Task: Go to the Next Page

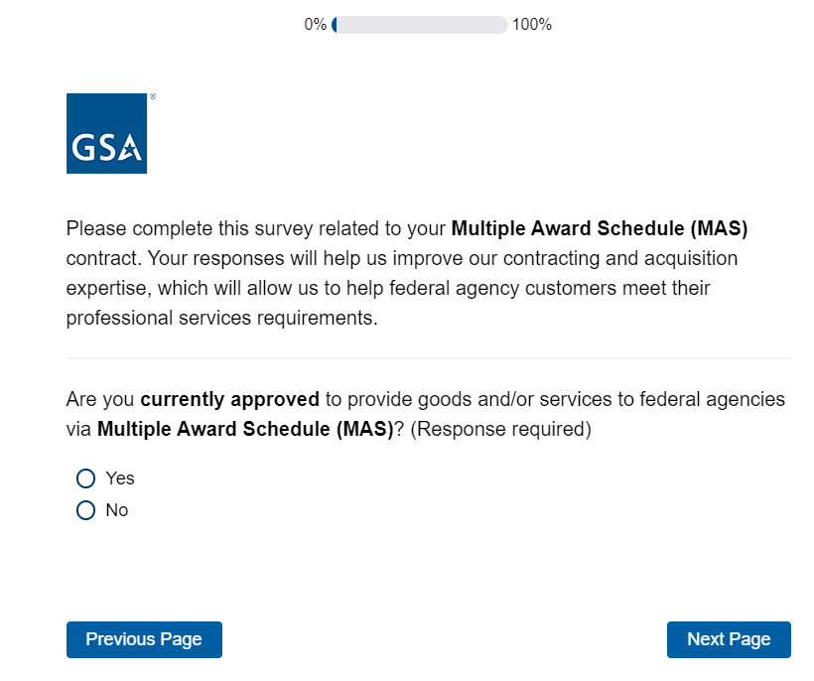Action: pyautogui.click(x=729, y=639)
